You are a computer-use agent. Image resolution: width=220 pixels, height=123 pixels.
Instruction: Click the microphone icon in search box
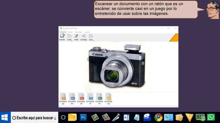[x=55, y=118]
